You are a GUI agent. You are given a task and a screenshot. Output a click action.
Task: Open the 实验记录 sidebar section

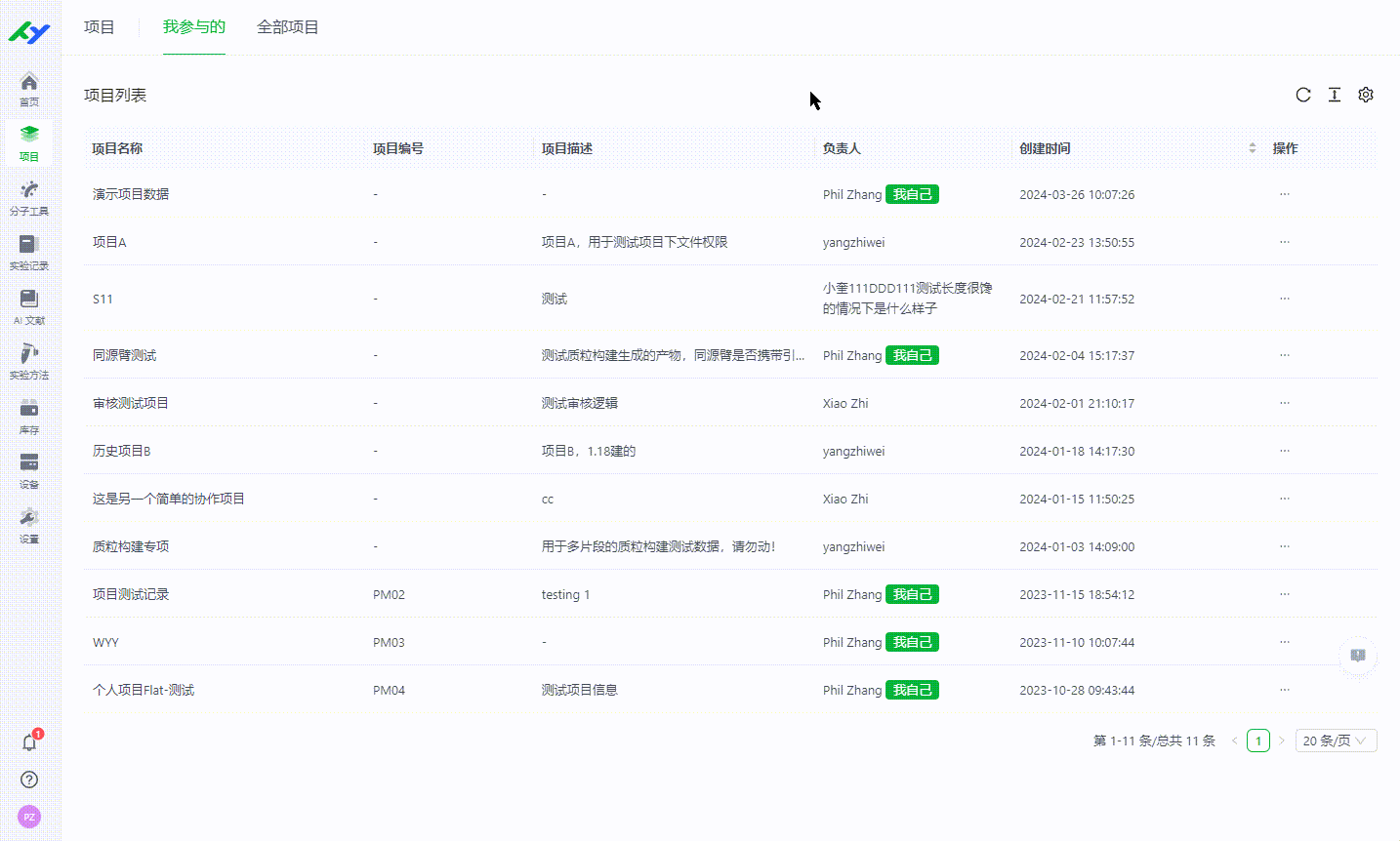tap(28, 252)
